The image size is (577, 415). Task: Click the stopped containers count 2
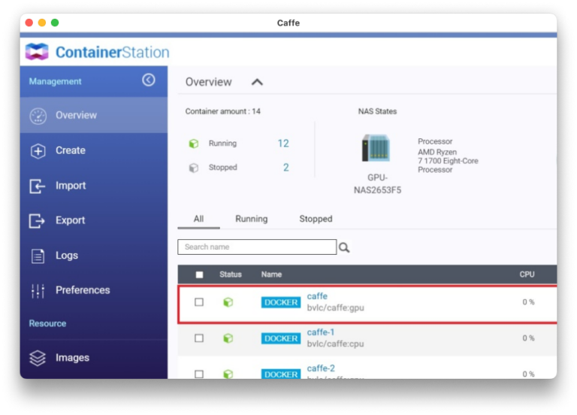[286, 168]
